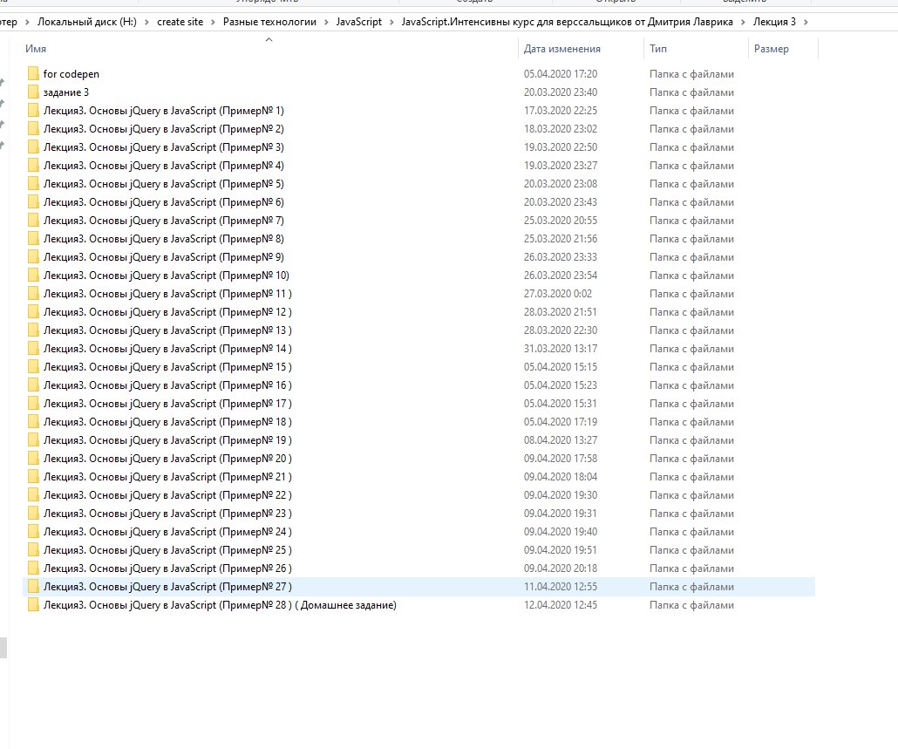Click the folder icon for Пример№ 20

coord(33,459)
